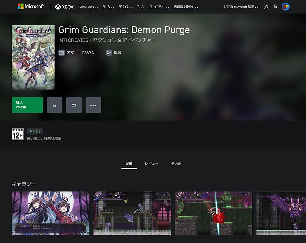Image resolution: width=306 pixels, height=243 pixels.
Task: Expand the デバイス dropdown menu
Action: point(126,7)
